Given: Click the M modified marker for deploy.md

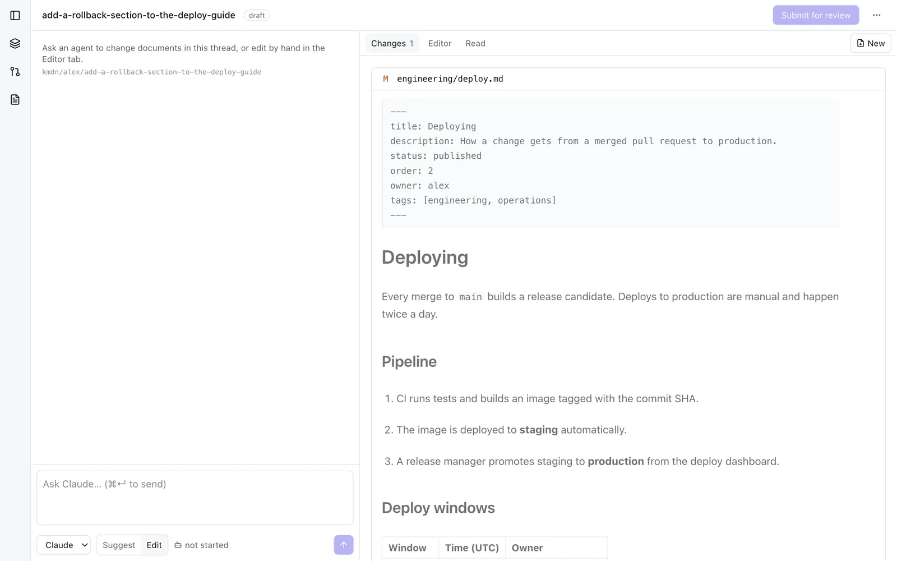Looking at the screenshot, I should pos(386,79).
